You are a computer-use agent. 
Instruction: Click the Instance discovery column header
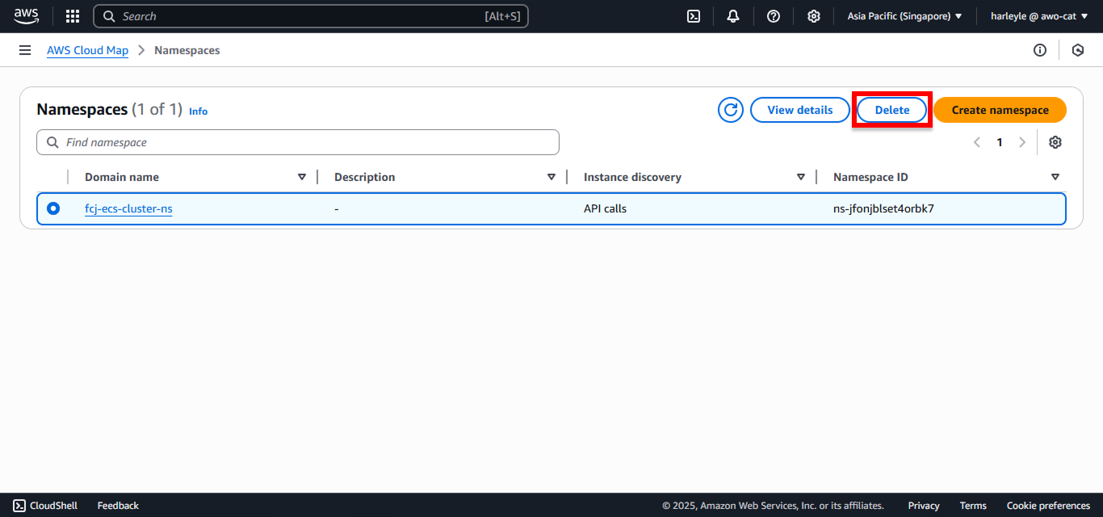[632, 177]
